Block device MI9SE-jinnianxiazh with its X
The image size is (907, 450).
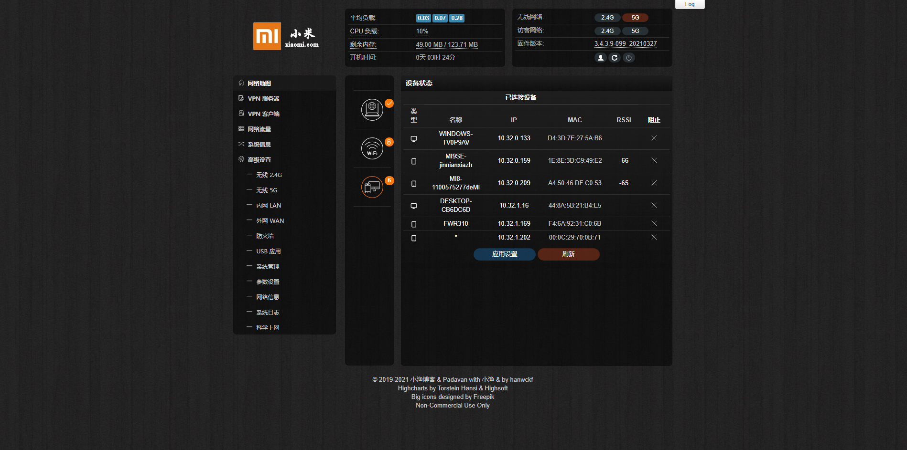[654, 160]
